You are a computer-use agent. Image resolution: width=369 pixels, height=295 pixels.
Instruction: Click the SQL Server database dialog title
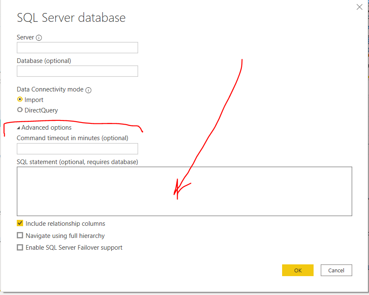point(71,18)
